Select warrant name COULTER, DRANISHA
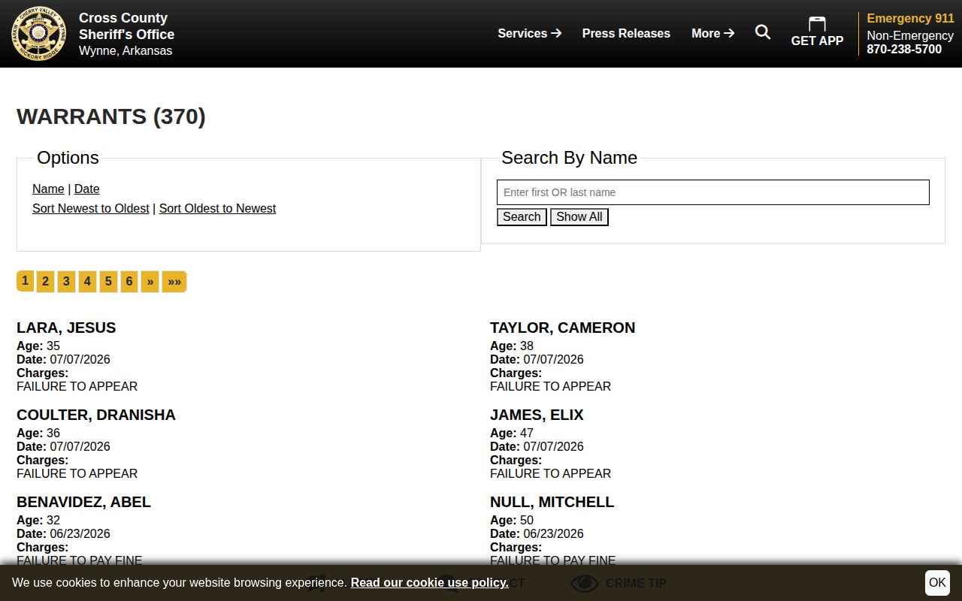 tap(96, 415)
